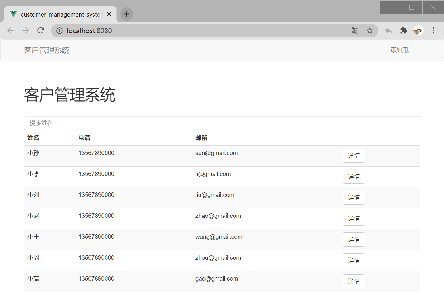The height and width of the screenshot is (304, 444).
Task: Open the Google Translate icon in address bar
Action: pyautogui.click(x=354, y=30)
